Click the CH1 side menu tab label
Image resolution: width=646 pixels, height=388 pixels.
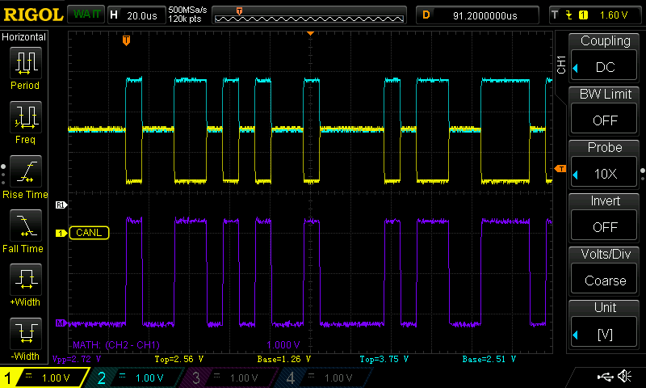click(x=561, y=65)
